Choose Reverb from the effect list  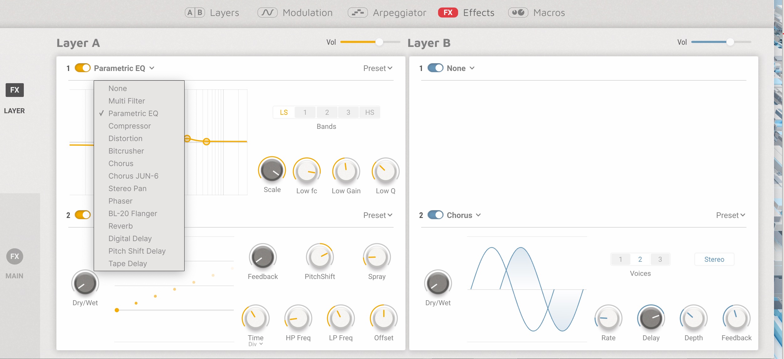coord(121,226)
